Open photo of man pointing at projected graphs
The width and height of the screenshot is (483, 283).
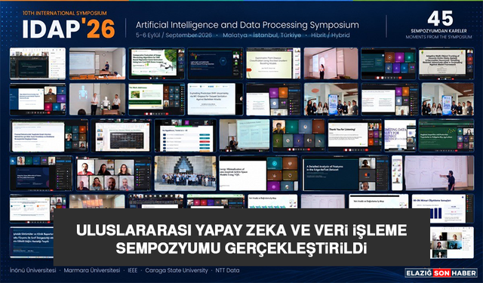439,173
